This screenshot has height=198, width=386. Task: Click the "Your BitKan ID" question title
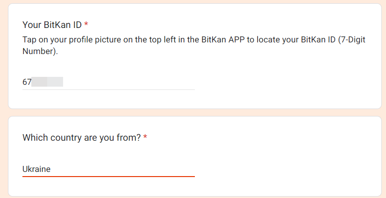[52, 24]
